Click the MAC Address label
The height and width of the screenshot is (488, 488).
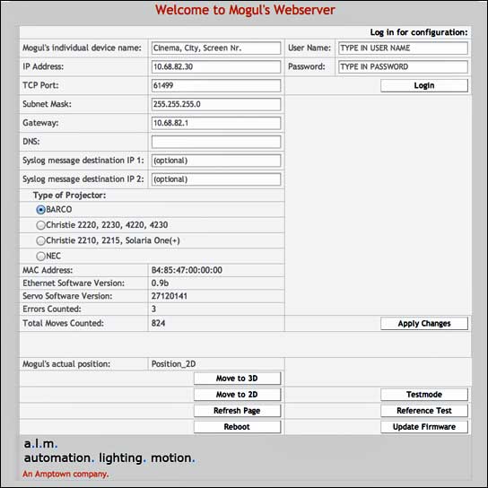pyautogui.click(x=48, y=270)
